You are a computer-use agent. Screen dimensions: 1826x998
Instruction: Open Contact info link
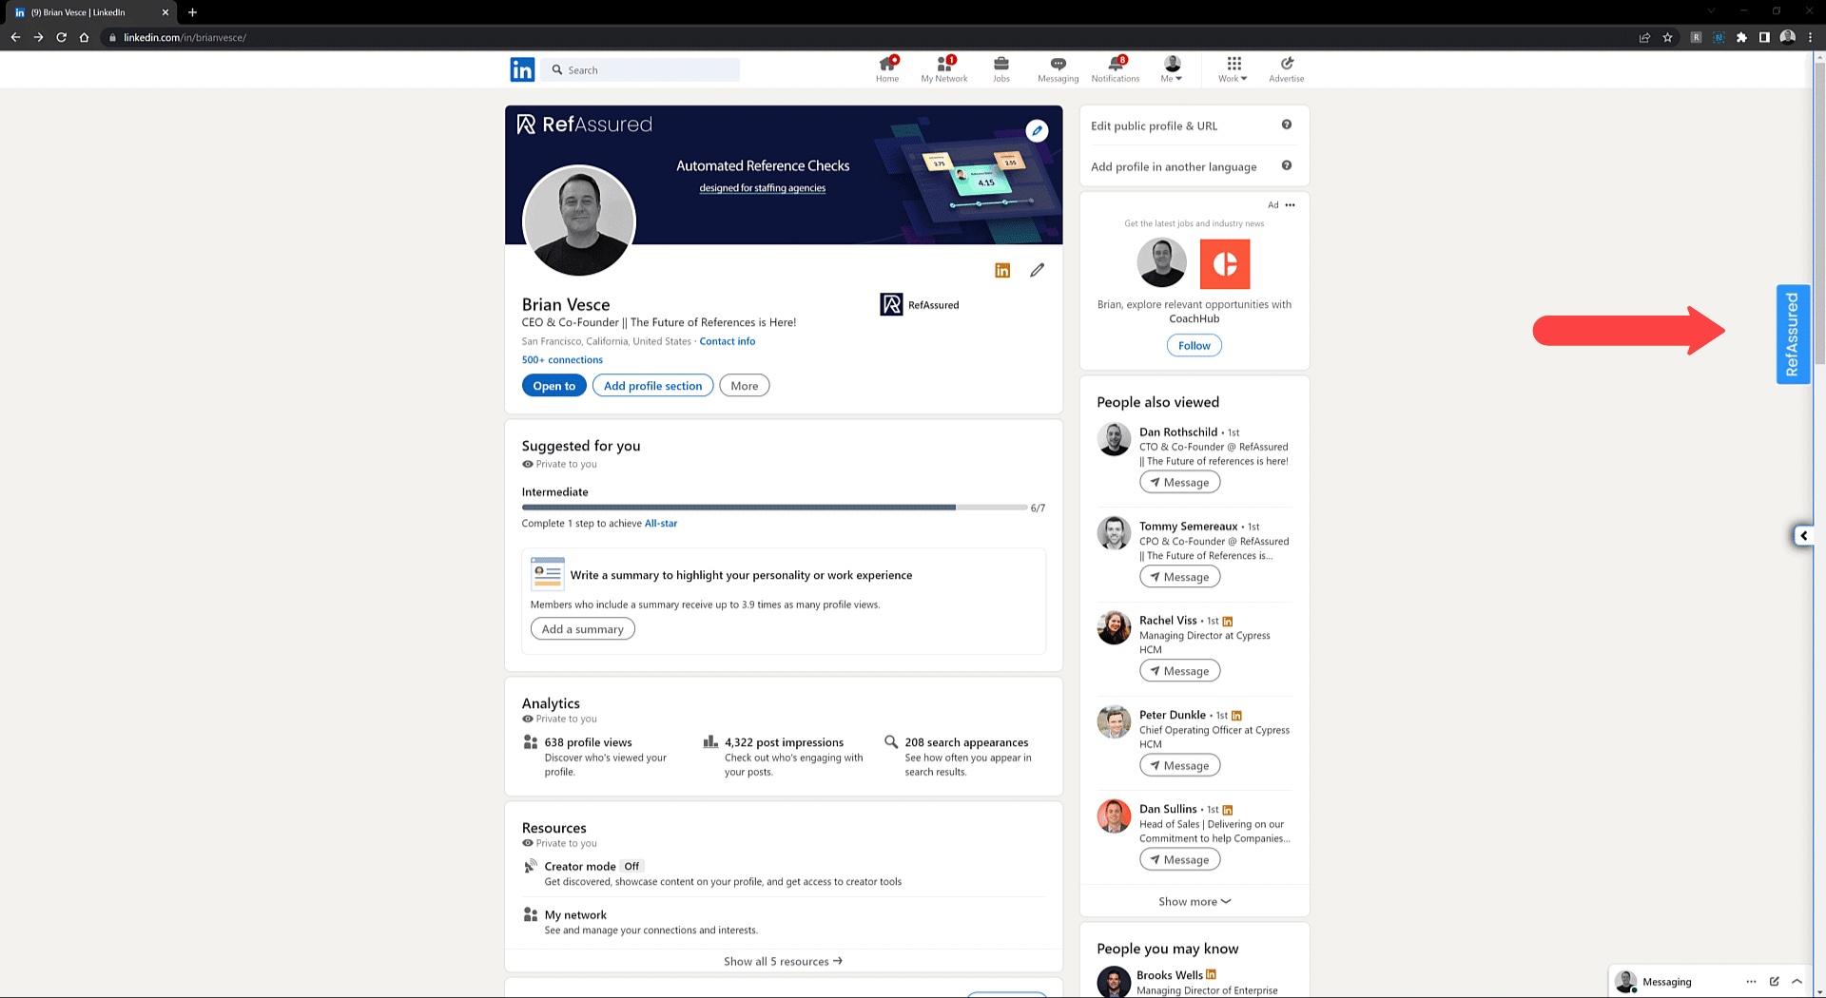point(728,341)
